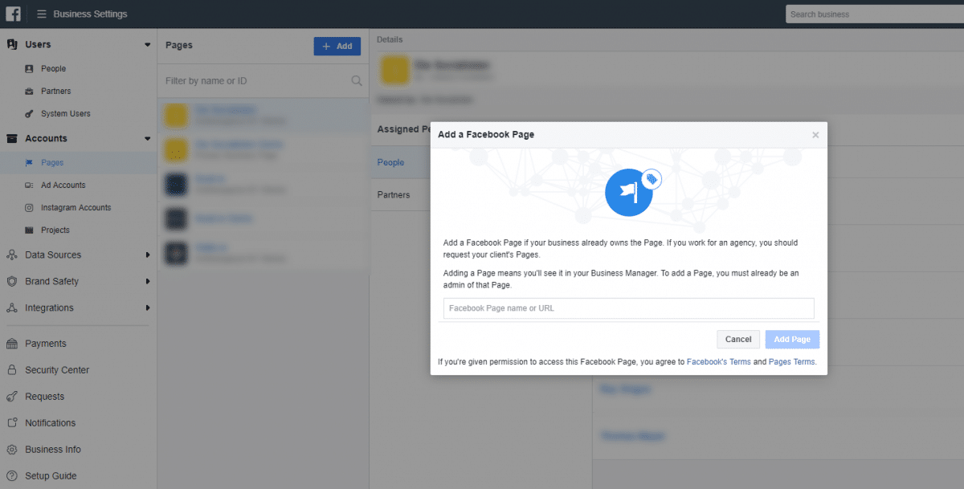
Task: Open the Facebook's Terms link
Action: 719,362
